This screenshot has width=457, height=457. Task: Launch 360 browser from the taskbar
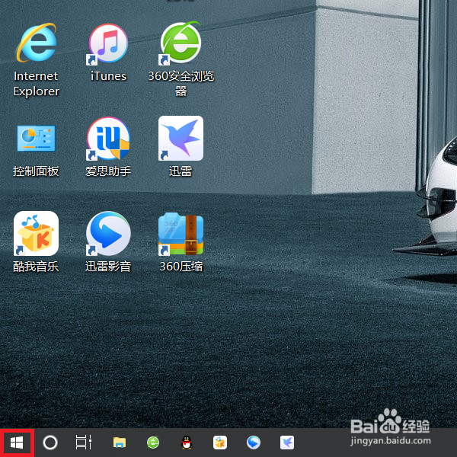coord(153,443)
